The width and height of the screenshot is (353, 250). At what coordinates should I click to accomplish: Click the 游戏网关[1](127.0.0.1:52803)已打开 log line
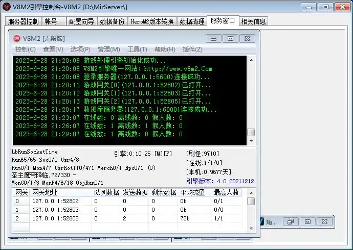pyautogui.click(x=113, y=93)
